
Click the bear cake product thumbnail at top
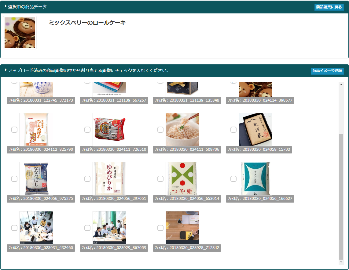[20, 33]
